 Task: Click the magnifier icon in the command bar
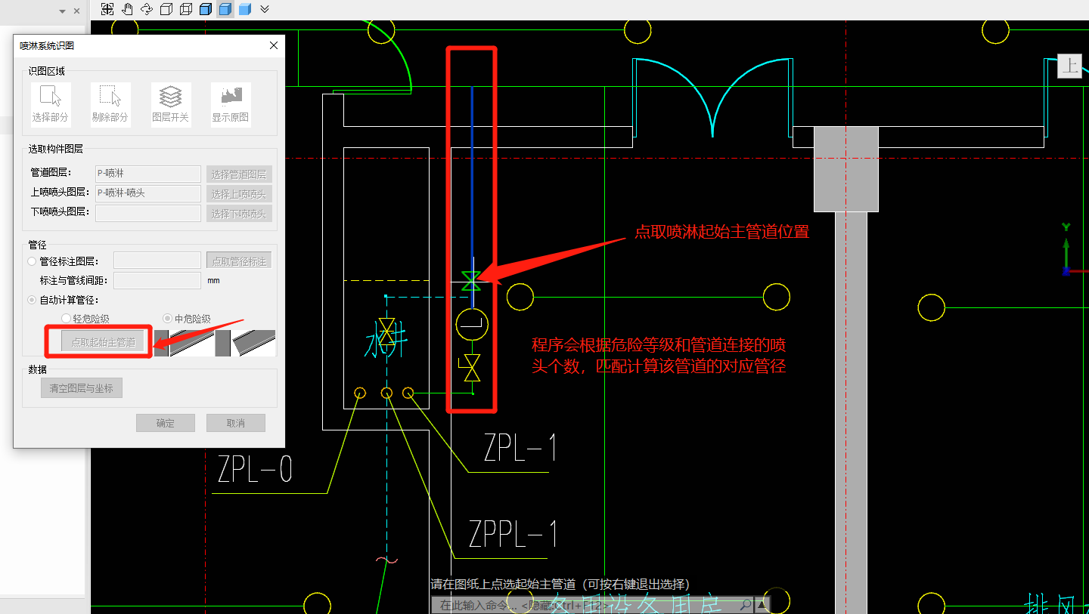point(746,605)
